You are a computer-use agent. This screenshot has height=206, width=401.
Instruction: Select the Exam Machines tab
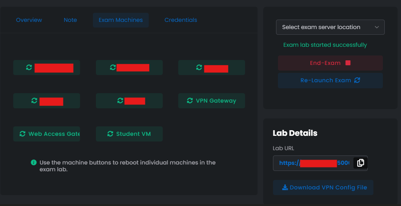click(120, 20)
